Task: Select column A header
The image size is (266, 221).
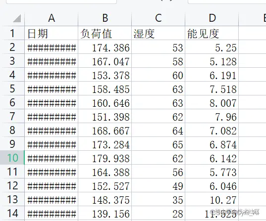Action: 51,18
